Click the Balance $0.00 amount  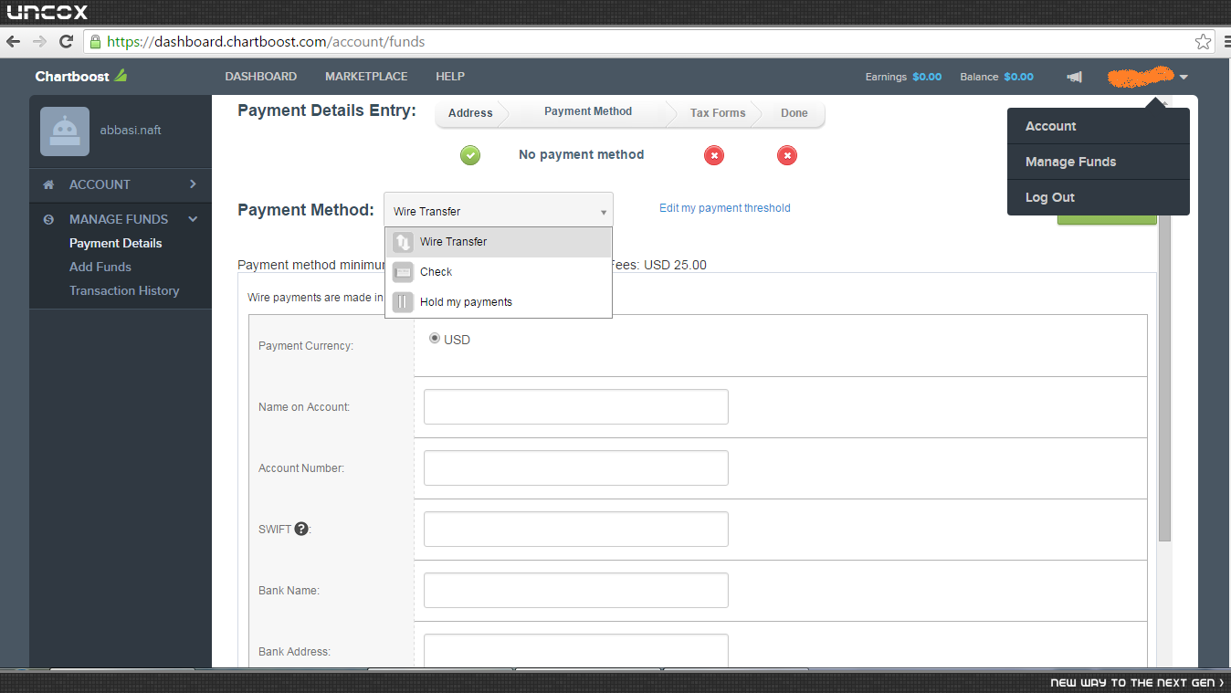pos(1019,77)
